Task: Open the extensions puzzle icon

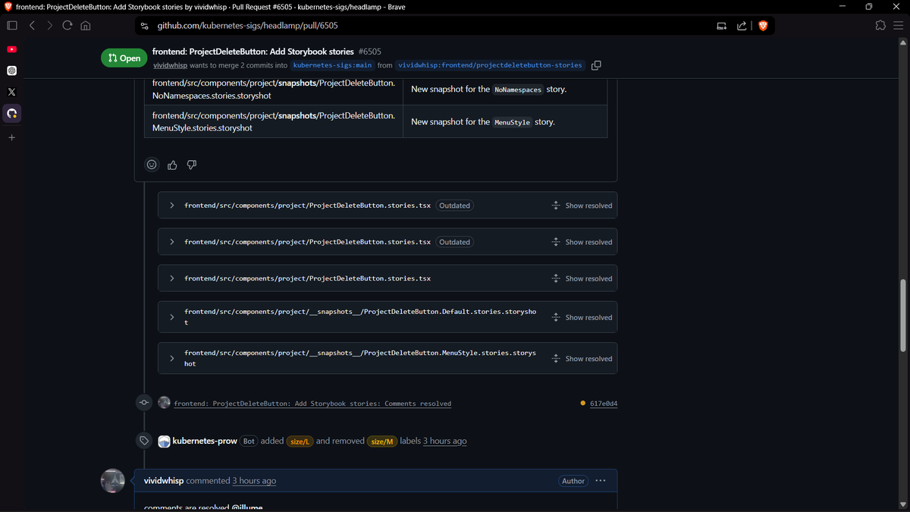Action: pos(880,26)
